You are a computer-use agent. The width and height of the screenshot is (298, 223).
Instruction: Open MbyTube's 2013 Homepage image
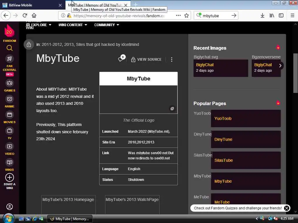click(68, 205)
